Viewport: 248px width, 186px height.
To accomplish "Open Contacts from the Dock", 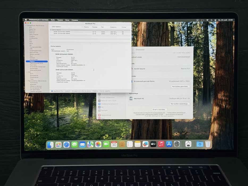I will click(122, 144).
